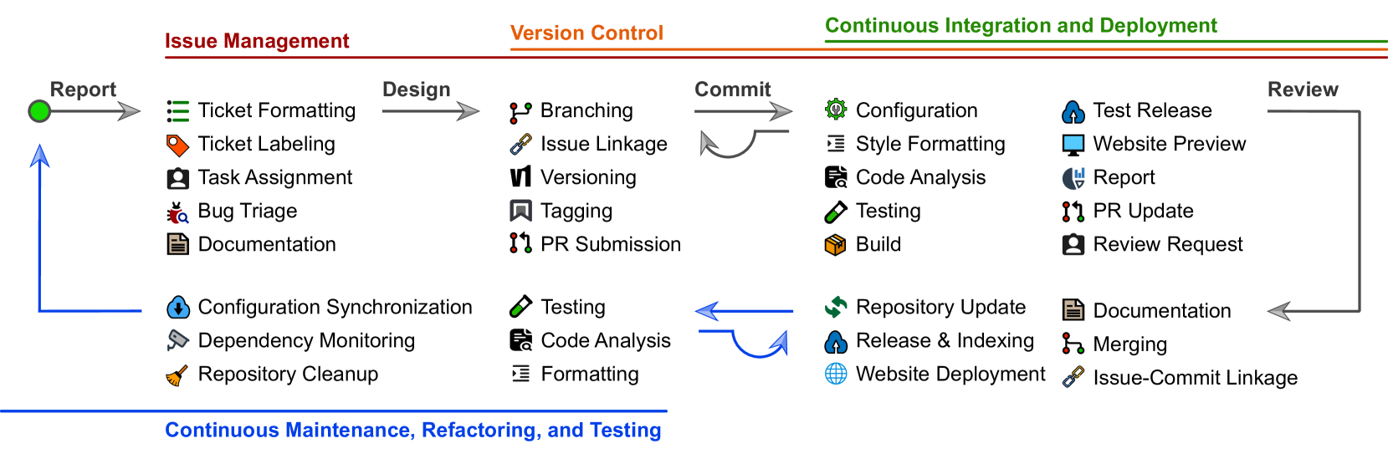Image resolution: width=1388 pixels, height=459 pixels.
Task: Select the Version Control heading
Action: coord(586,33)
